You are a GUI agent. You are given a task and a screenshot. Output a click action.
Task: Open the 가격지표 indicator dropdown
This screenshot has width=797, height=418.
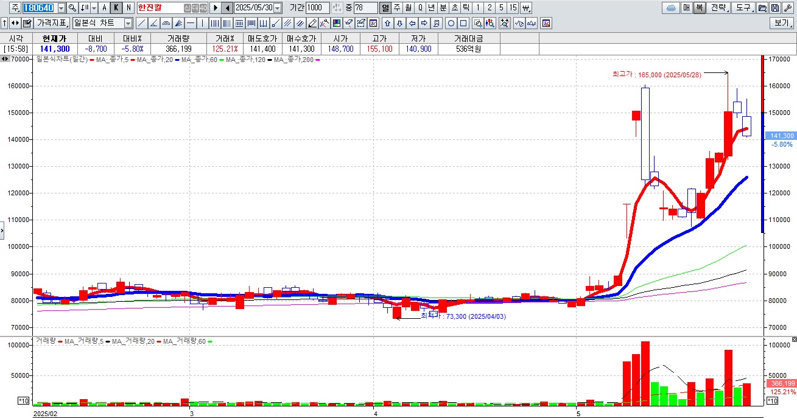52,23
